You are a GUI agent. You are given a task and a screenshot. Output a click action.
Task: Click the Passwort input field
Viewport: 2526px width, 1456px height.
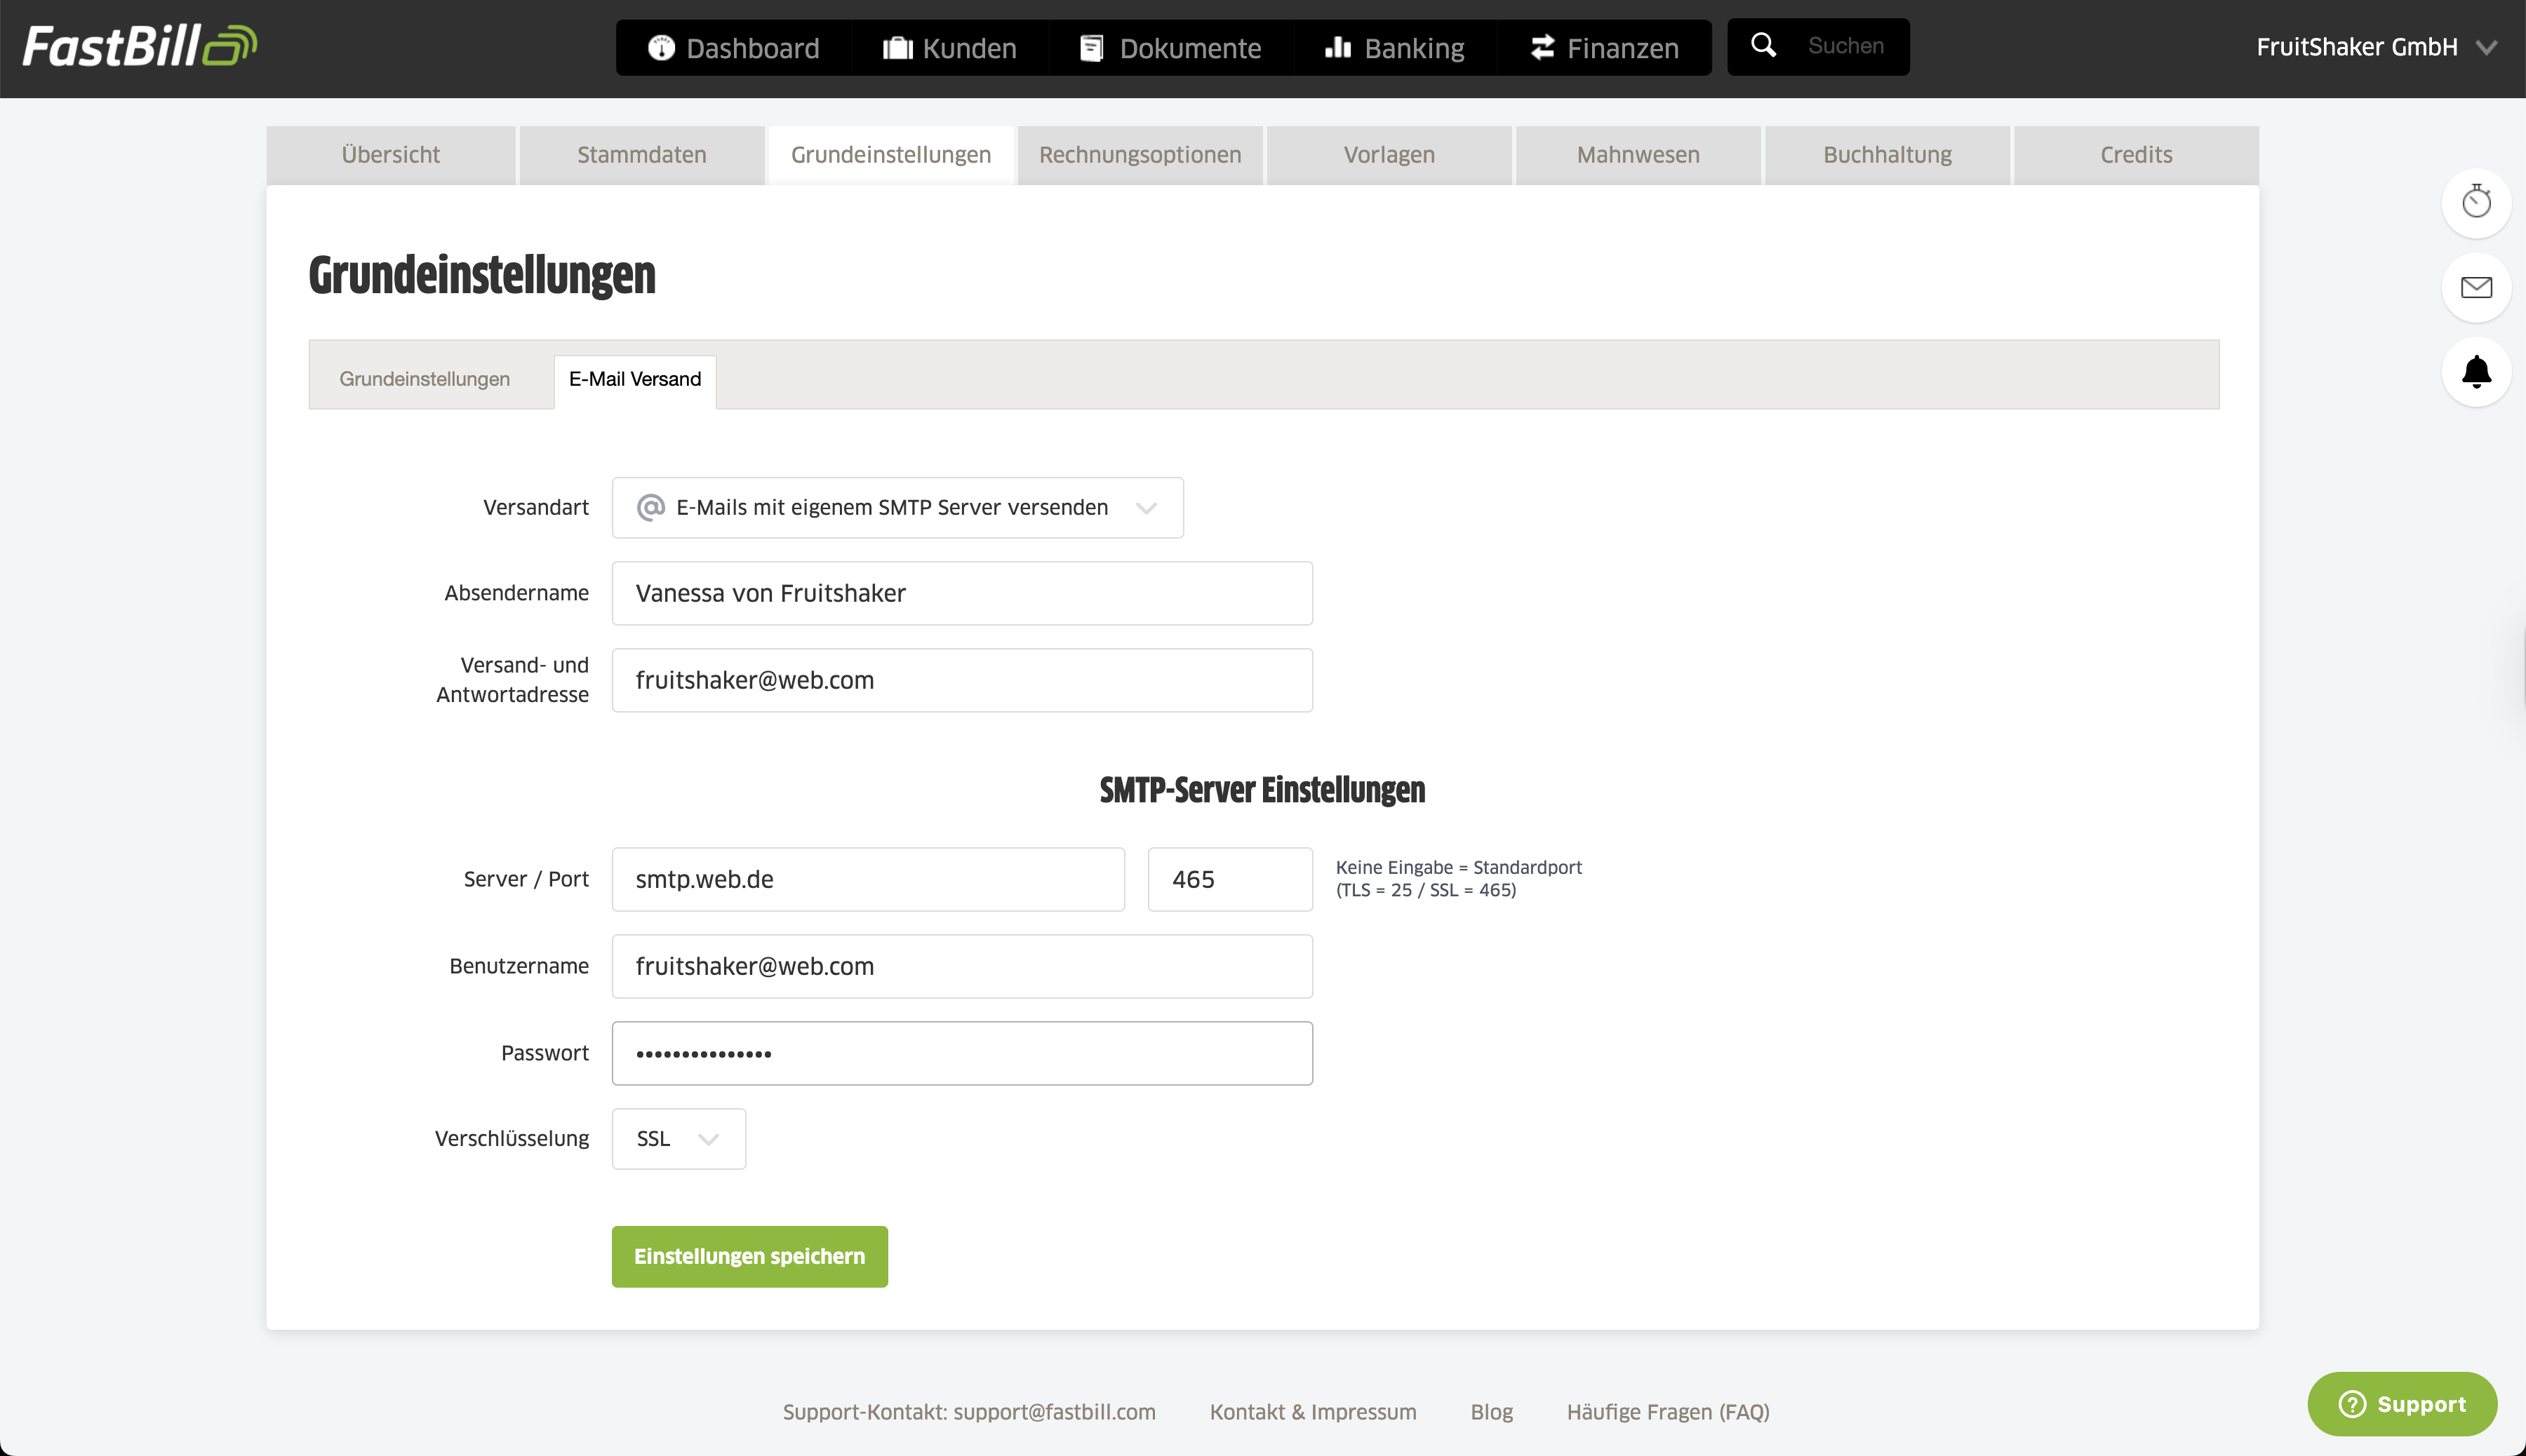tap(961, 1053)
